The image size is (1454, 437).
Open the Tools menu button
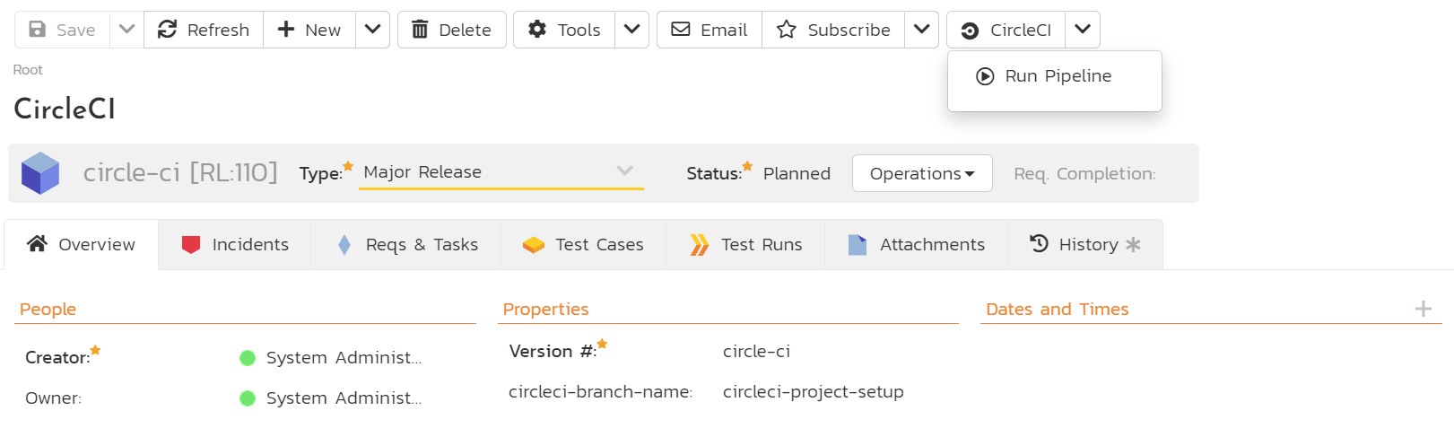pos(564,30)
